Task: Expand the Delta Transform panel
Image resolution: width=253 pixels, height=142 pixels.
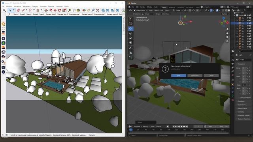Action: (x=245, y=98)
